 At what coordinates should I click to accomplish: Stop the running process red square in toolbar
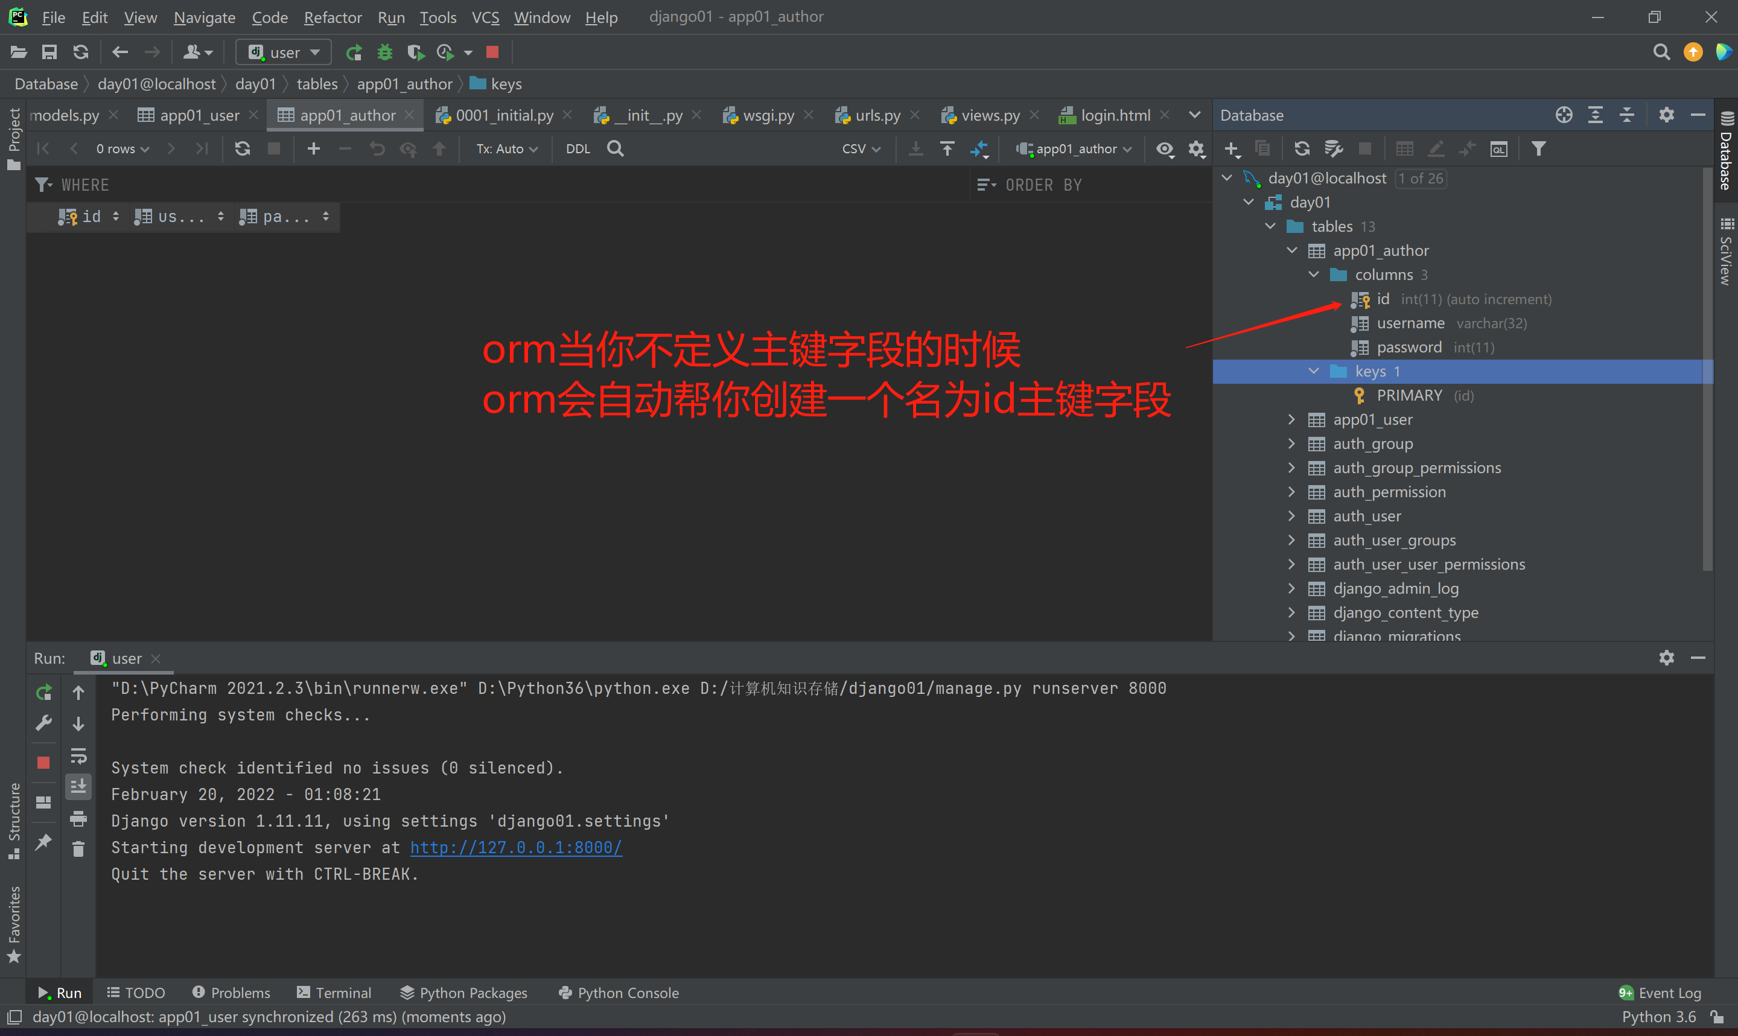492,52
